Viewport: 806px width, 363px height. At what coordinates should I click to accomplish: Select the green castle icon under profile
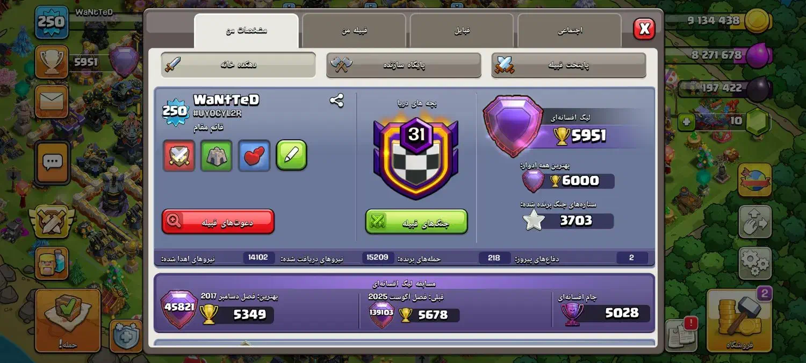217,155
